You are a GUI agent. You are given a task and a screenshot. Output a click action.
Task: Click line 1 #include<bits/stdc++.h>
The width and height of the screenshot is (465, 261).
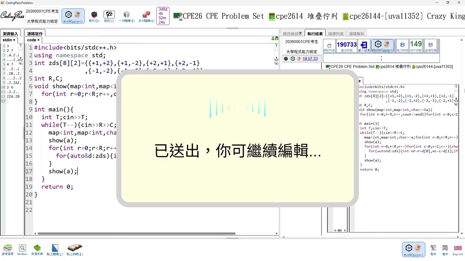pyautogui.click(x=75, y=47)
